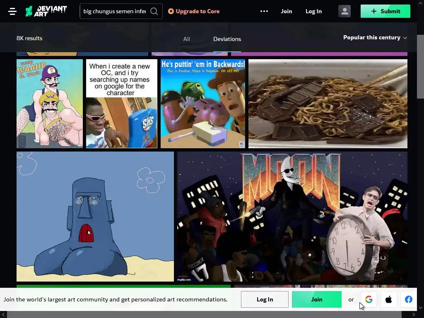Image resolution: width=424 pixels, height=318 pixels.
Task: Open the blue Moai Squidward house drawing
Action: click(95, 216)
